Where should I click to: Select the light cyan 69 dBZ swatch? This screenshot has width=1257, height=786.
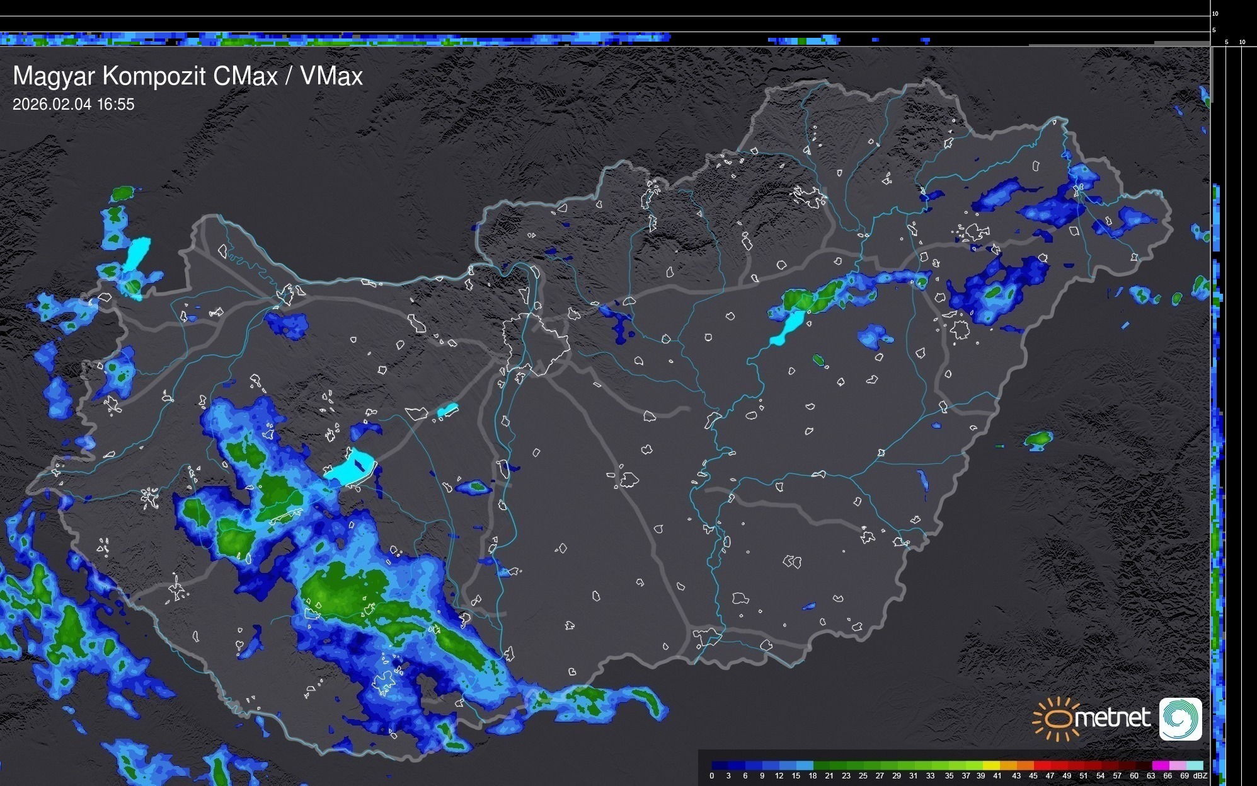(1195, 765)
